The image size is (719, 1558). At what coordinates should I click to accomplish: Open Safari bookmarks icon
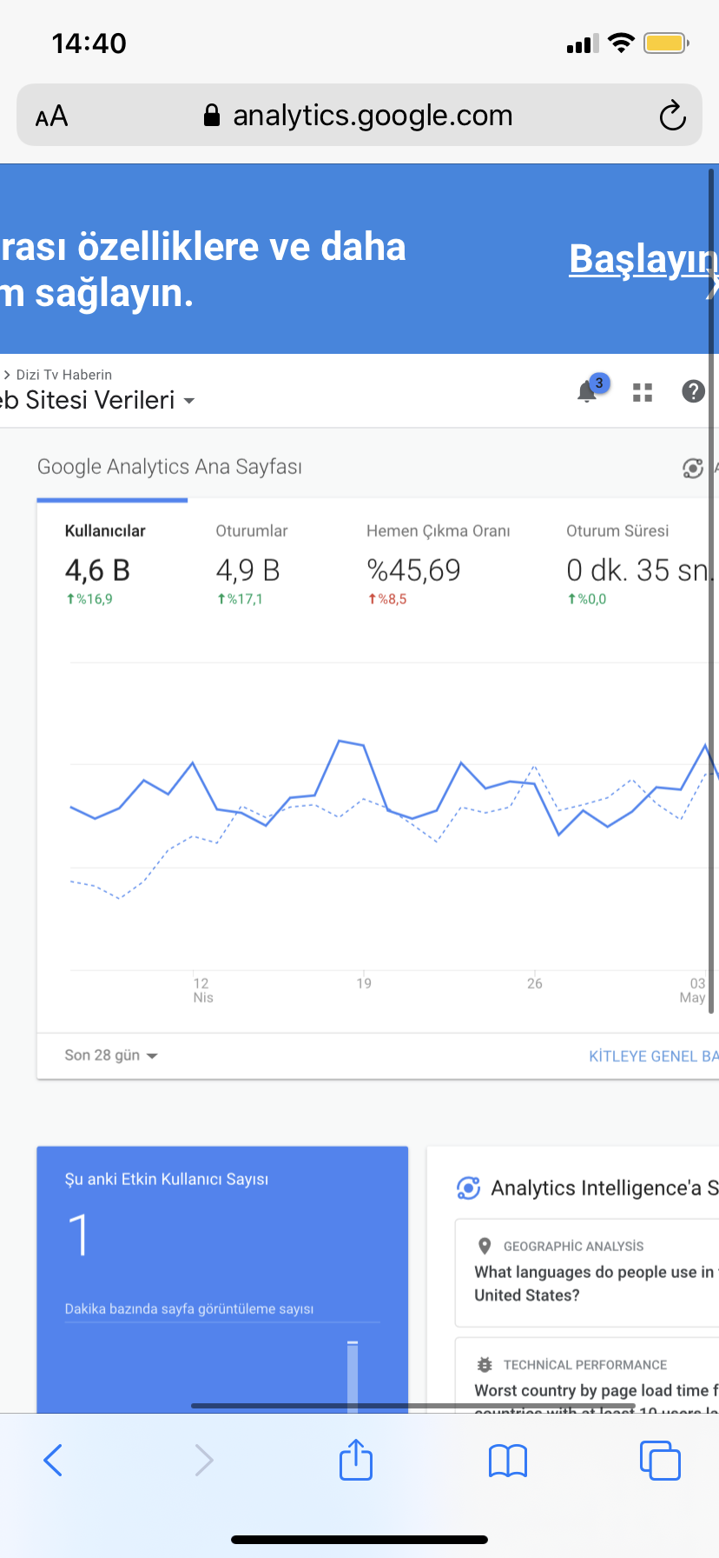coord(508,1461)
